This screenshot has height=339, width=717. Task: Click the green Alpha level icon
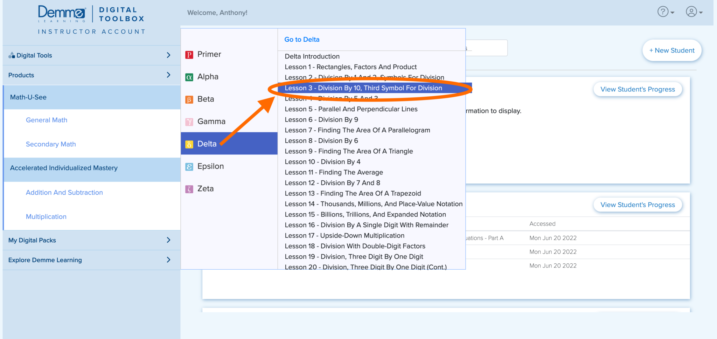point(189,77)
